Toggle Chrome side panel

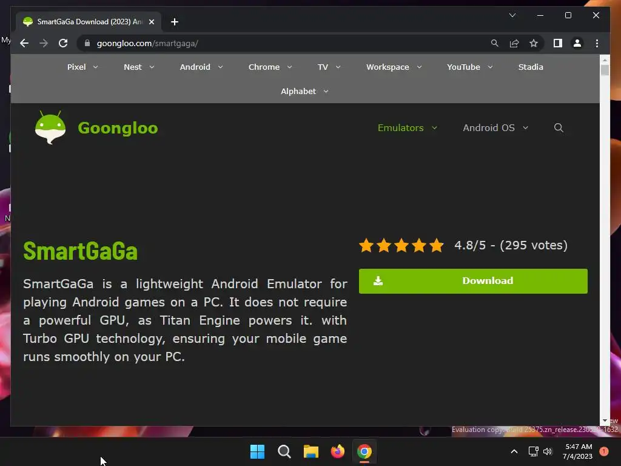(x=558, y=43)
